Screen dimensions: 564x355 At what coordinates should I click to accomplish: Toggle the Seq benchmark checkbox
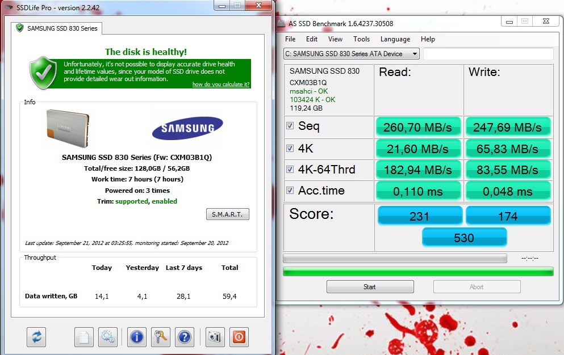[290, 126]
